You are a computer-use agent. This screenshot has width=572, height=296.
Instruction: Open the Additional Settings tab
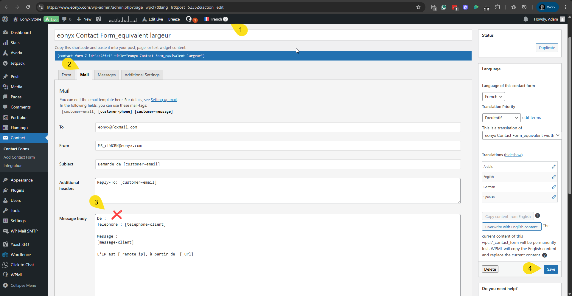[142, 75]
